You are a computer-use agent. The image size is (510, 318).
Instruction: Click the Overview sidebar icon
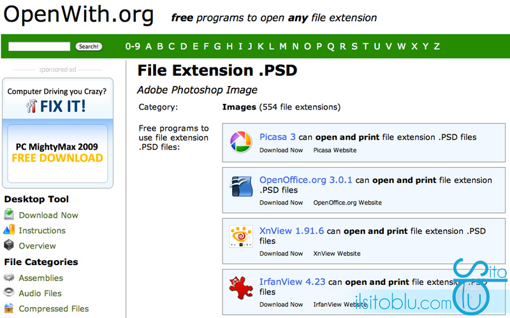9,246
